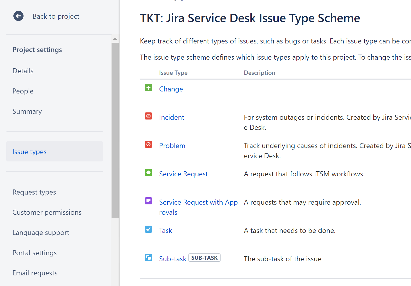Click the purple Service Request with Approvals icon
This screenshot has height=286, width=411.
[148, 201]
